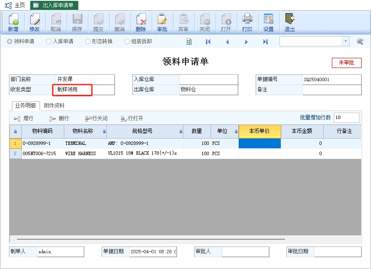Click the 本币单价 column header
The width and height of the screenshot is (371, 269).
click(x=260, y=131)
